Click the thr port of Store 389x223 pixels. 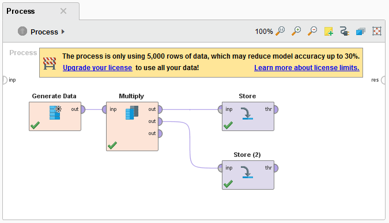(276, 109)
